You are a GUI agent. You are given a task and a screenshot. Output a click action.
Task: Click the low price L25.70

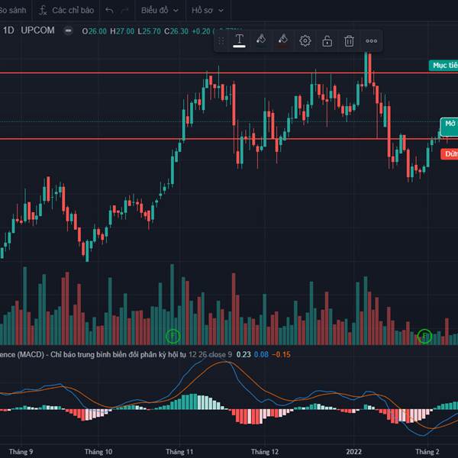(x=150, y=31)
